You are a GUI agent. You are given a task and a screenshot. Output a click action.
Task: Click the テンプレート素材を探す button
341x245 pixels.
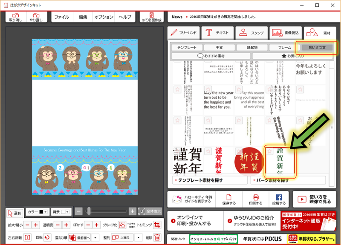209,180
